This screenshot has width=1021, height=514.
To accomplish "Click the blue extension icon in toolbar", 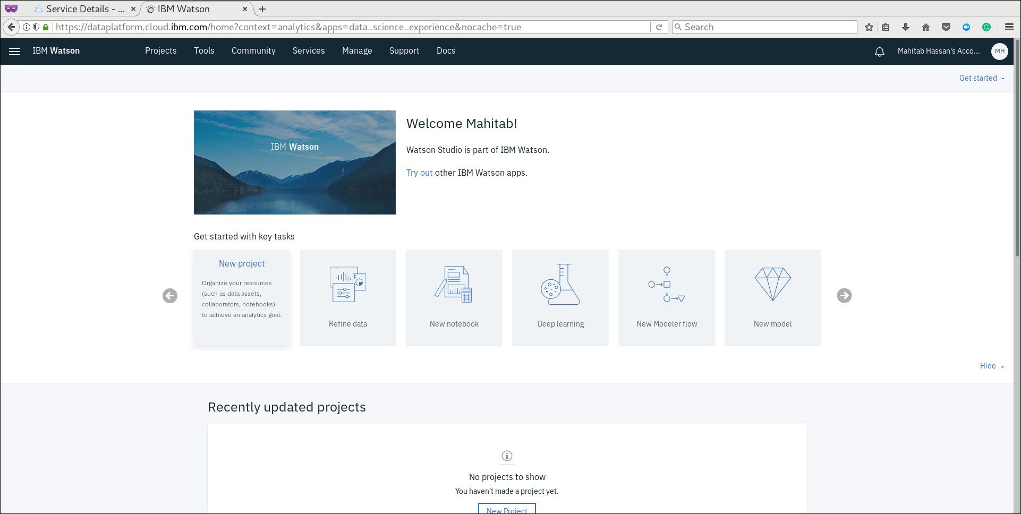I will coord(966,27).
